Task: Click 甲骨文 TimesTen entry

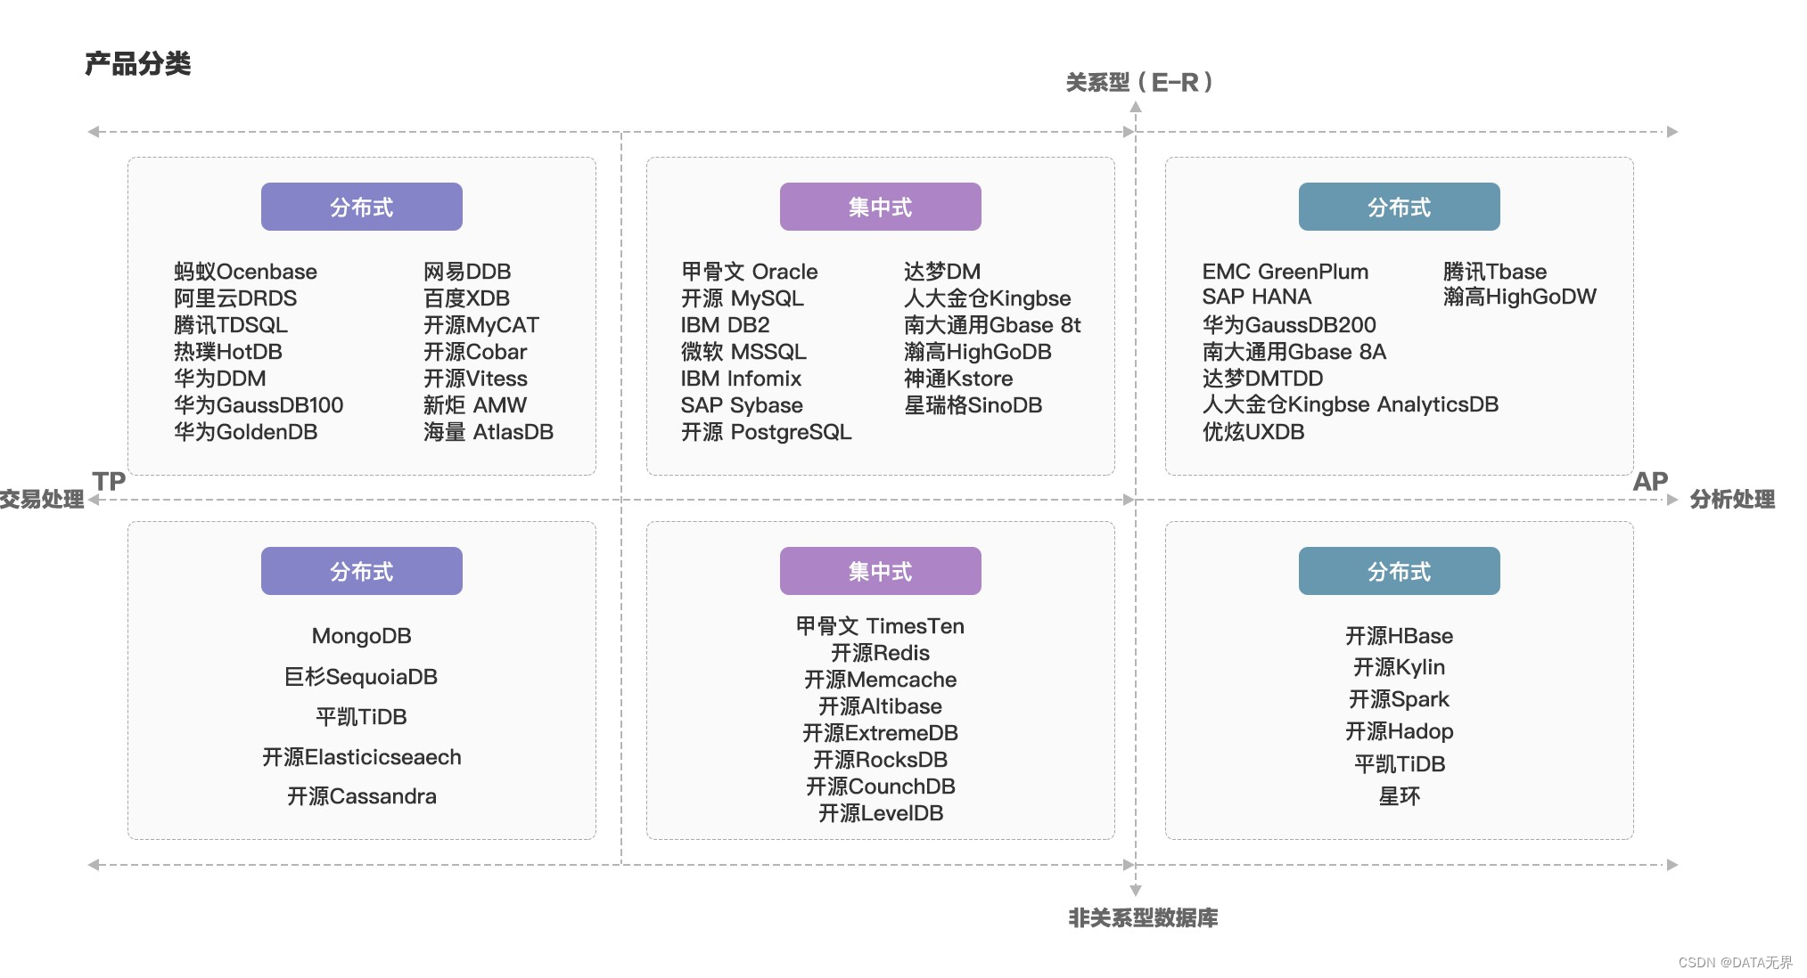Action: point(881,626)
